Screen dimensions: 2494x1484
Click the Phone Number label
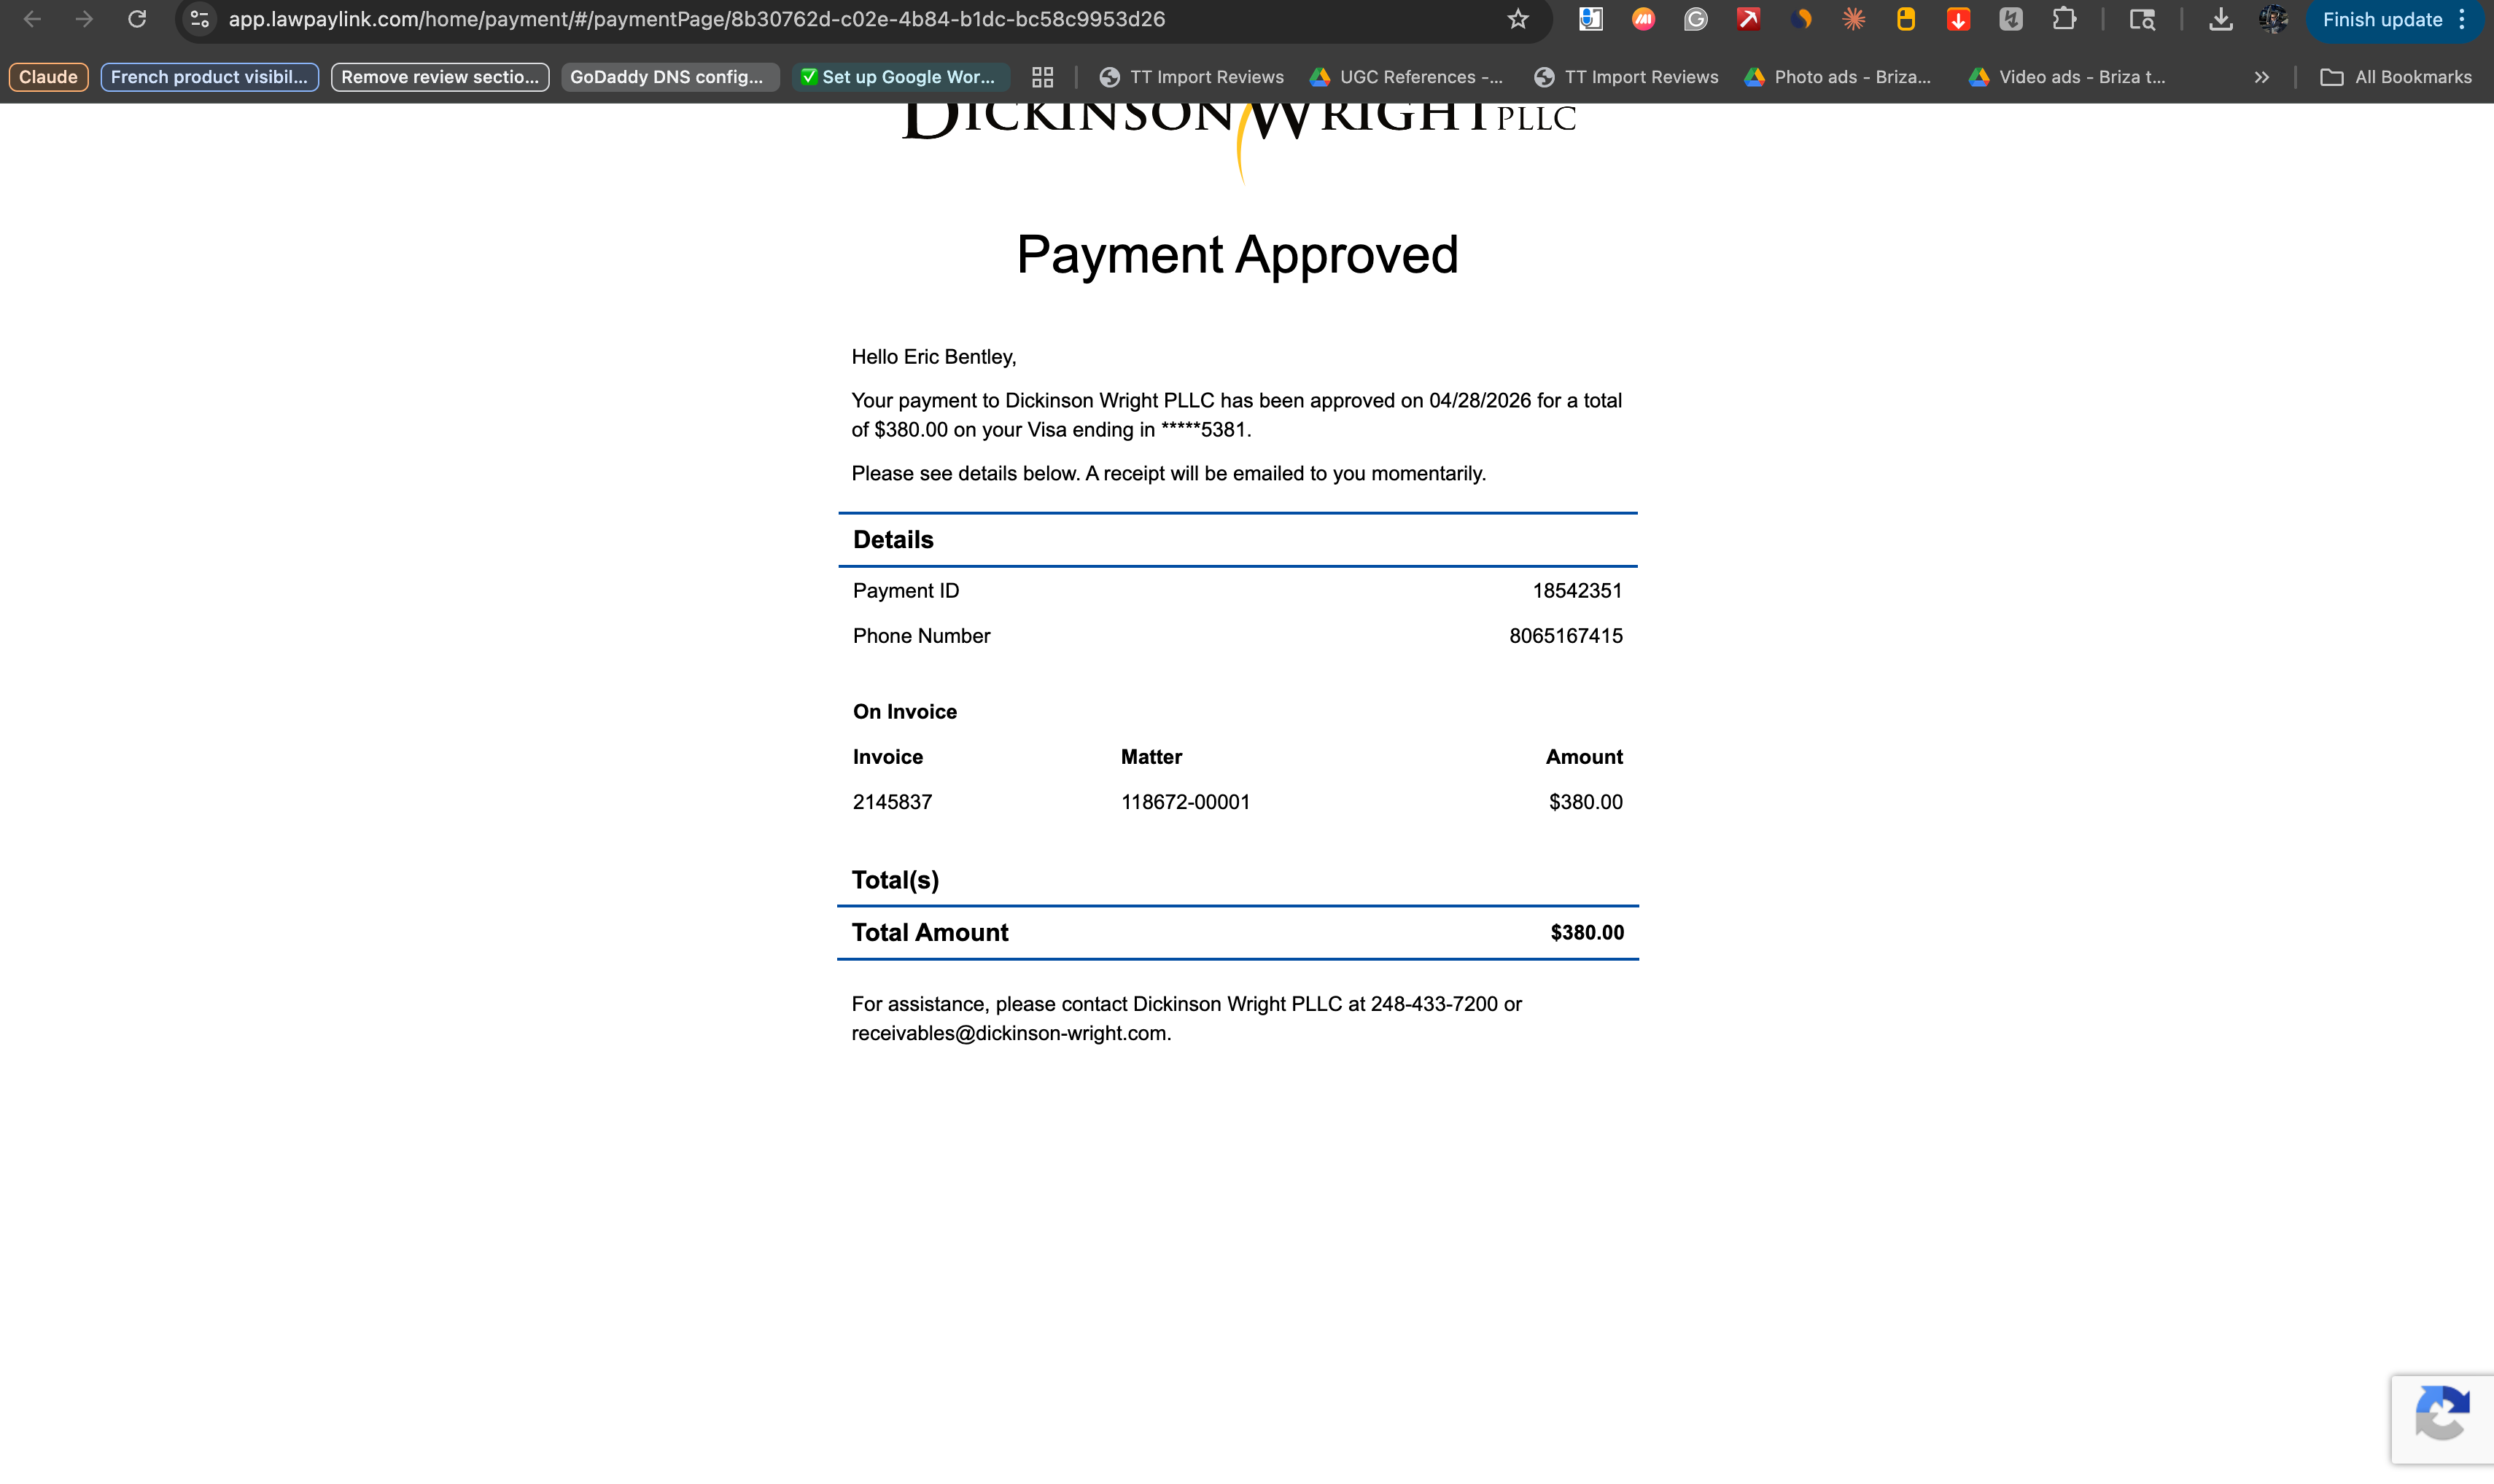click(x=921, y=636)
